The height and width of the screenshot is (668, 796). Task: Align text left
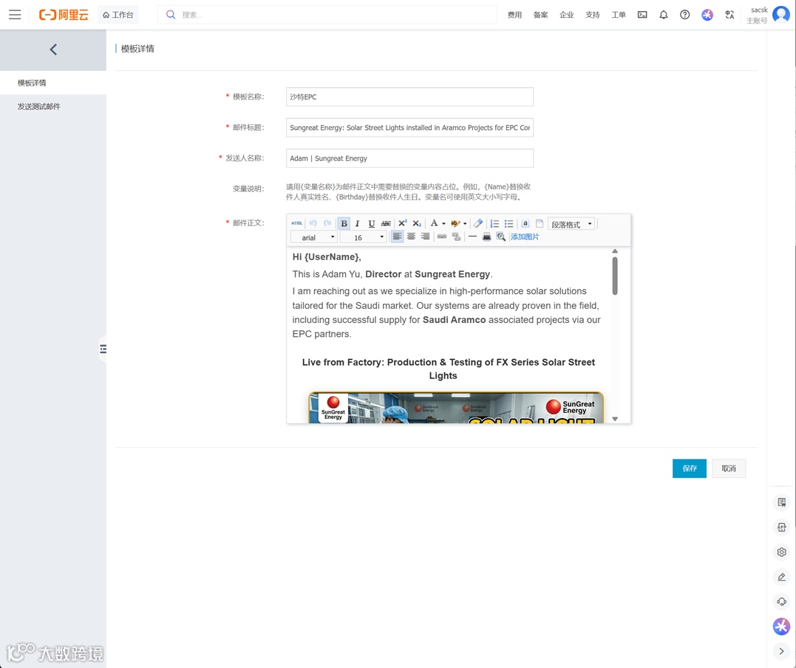coord(397,236)
